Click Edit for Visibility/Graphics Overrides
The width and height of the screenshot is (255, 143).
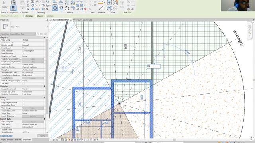[33, 59]
